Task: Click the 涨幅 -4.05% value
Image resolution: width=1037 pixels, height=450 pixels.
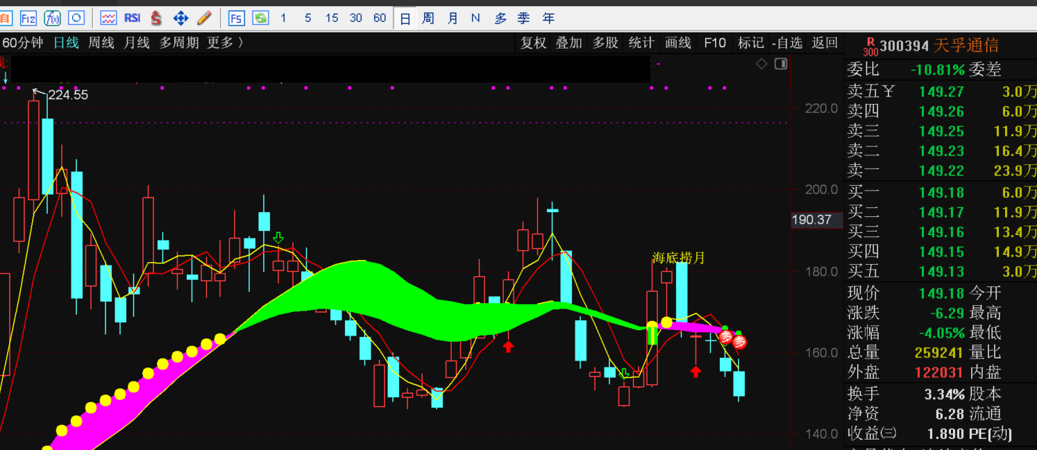Action: [x=941, y=333]
